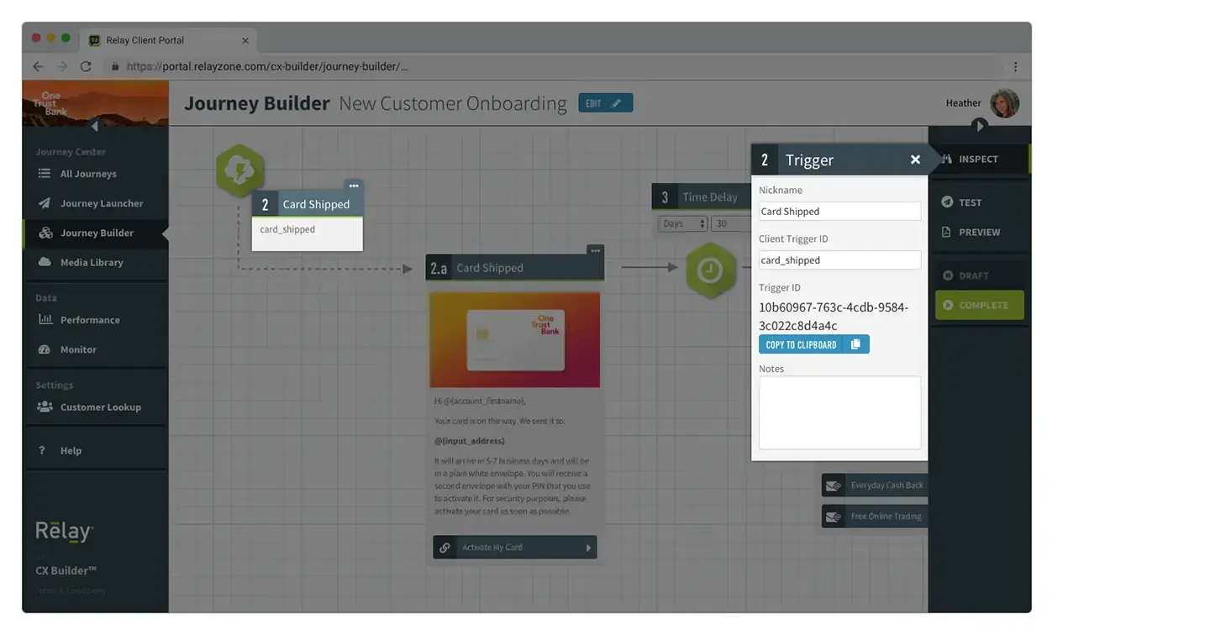1210x635 pixels.
Task: Click the Performance chart icon
Action: 45,319
